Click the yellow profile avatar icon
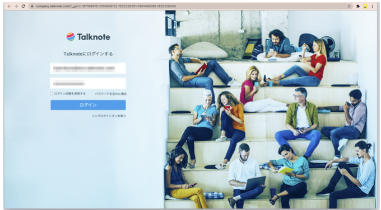381x210 pixels. [365, 6]
